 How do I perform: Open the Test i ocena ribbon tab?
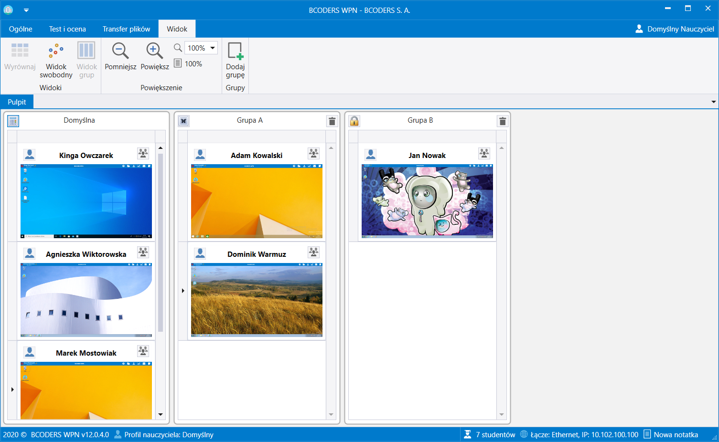click(x=67, y=29)
